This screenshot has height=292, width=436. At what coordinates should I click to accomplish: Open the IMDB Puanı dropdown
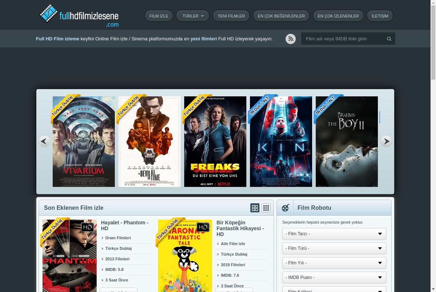click(x=334, y=277)
